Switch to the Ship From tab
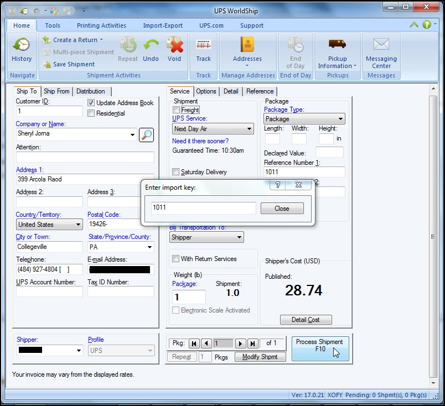The image size is (445, 406). (x=56, y=91)
